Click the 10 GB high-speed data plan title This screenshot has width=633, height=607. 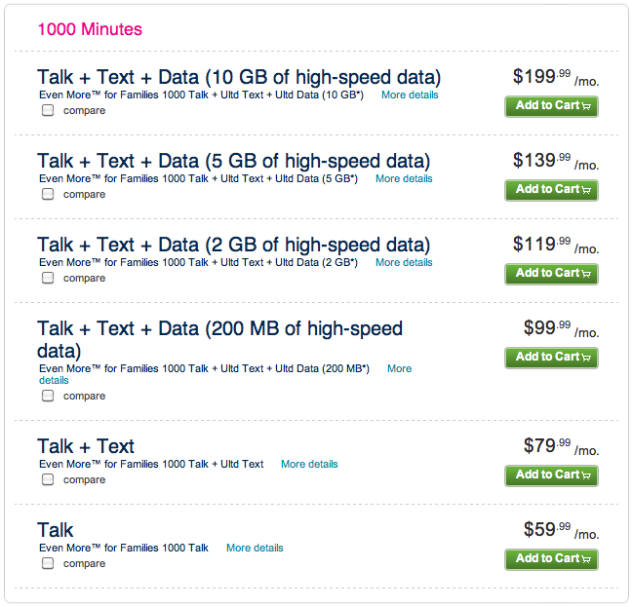pos(239,77)
